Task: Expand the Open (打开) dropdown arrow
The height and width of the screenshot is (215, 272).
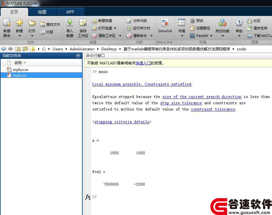Action: (x=32, y=36)
